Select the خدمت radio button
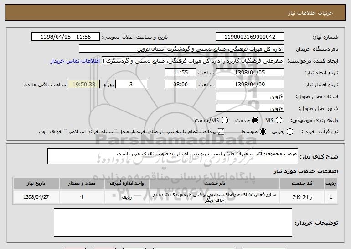351x249 pixels. pos(255,120)
